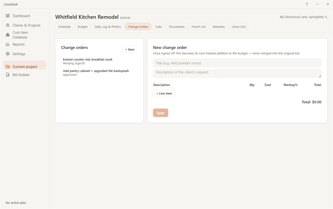Click the change order Title field

tap(237, 63)
